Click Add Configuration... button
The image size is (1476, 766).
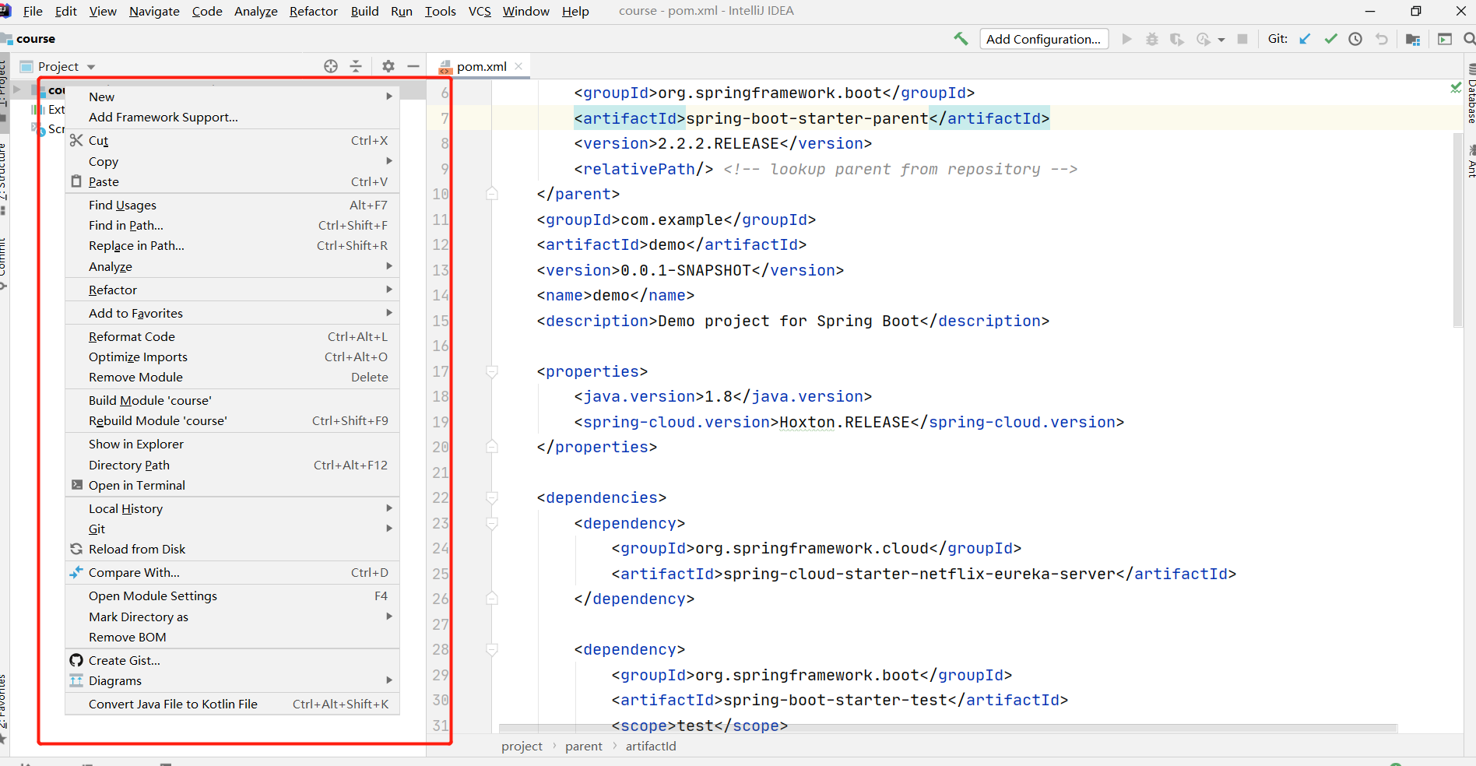(x=1043, y=39)
